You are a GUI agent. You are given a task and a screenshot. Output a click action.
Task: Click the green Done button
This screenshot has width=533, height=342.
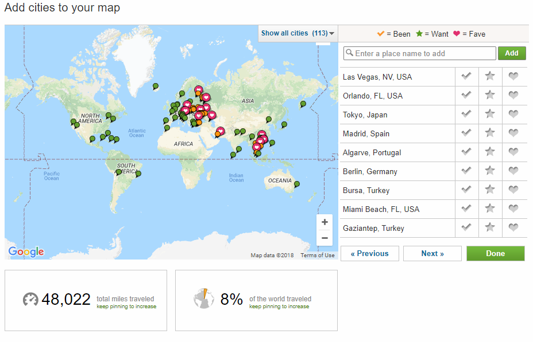click(495, 254)
